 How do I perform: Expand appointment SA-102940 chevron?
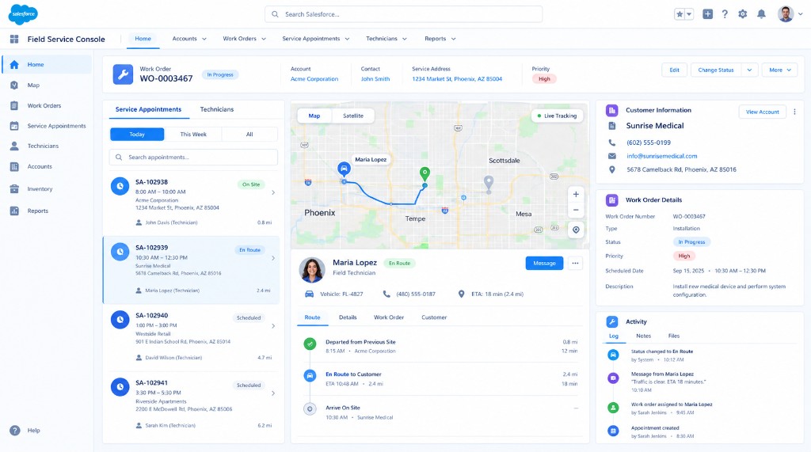point(273,326)
